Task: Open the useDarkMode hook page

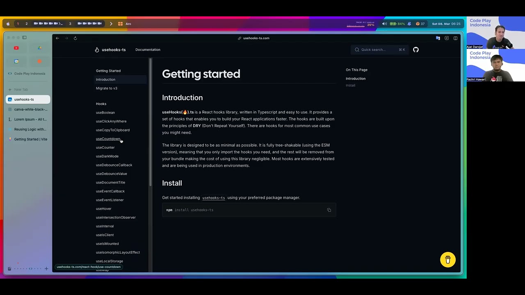Action: (x=107, y=156)
